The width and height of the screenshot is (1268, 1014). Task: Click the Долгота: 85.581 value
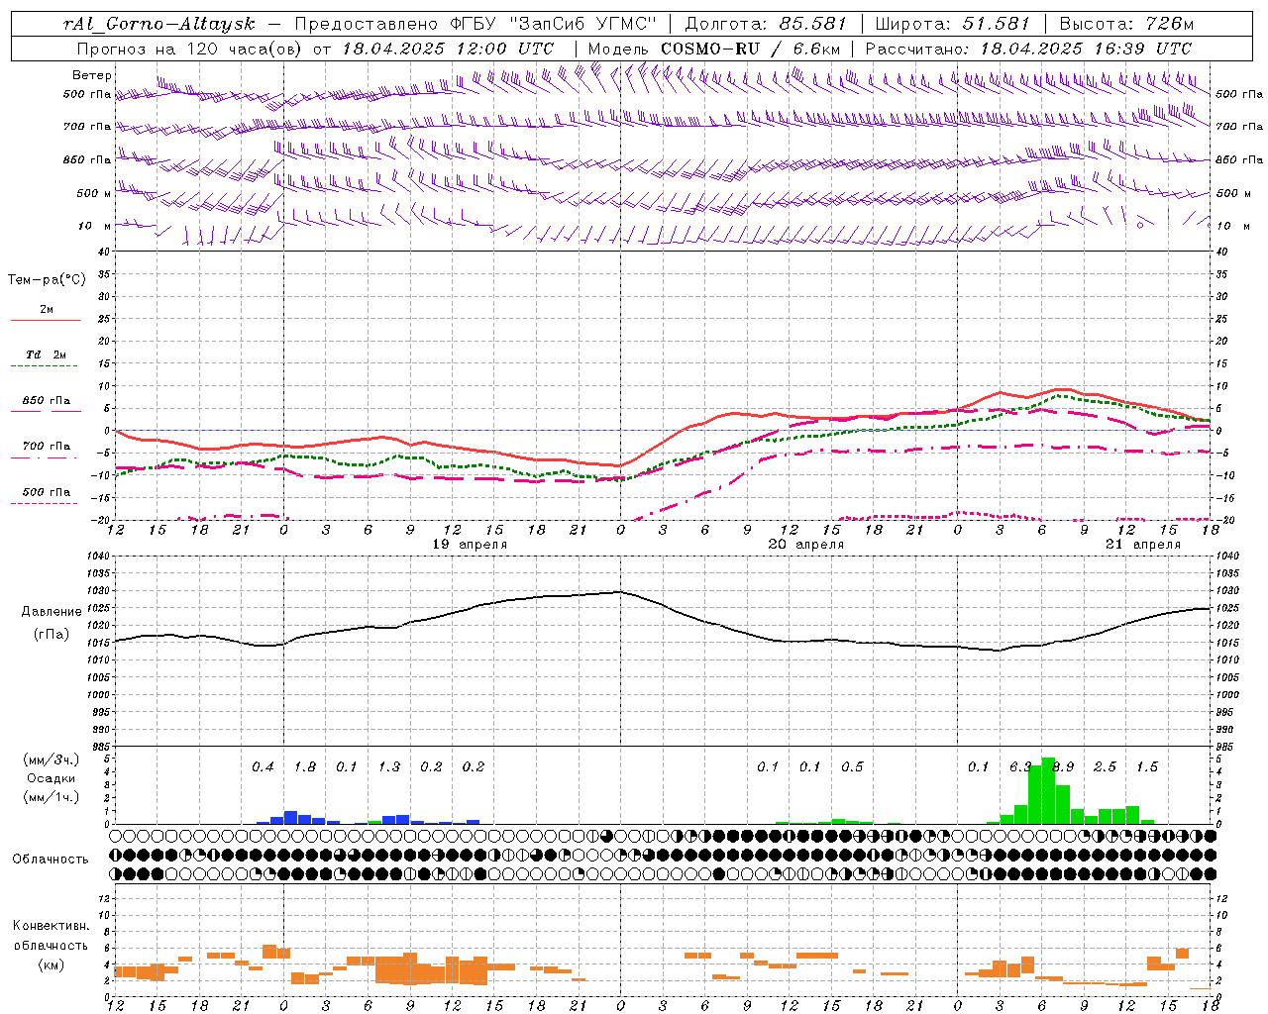(767, 23)
